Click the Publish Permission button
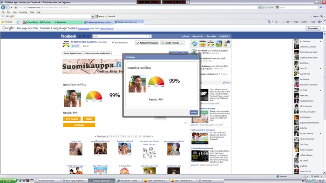This screenshot has width=326, height=183. pos(147,43)
